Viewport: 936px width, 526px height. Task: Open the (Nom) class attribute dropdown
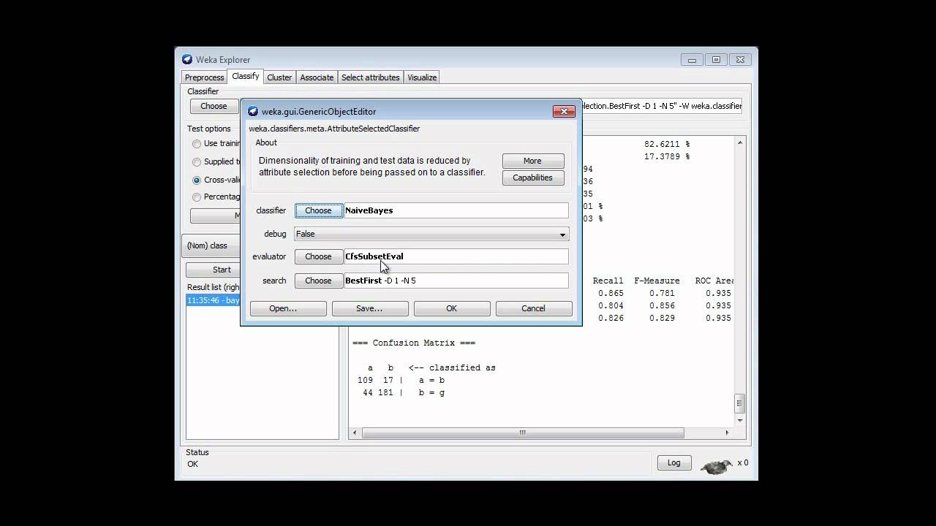click(211, 245)
